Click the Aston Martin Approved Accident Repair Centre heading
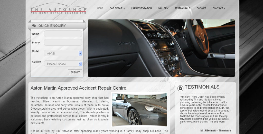Viewport: 263px width, 134px height. click(78, 88)
